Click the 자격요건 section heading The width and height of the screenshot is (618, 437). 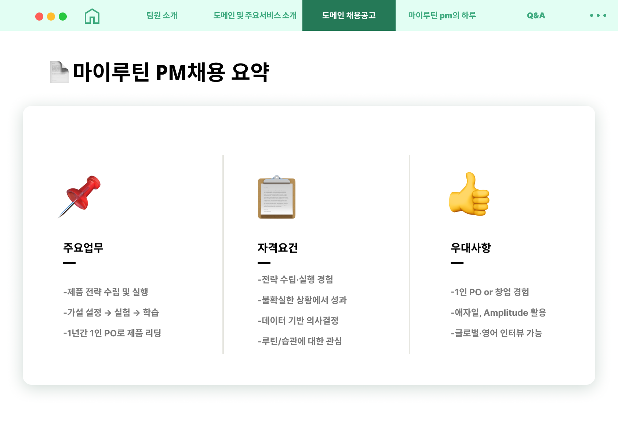click(278, 248)
